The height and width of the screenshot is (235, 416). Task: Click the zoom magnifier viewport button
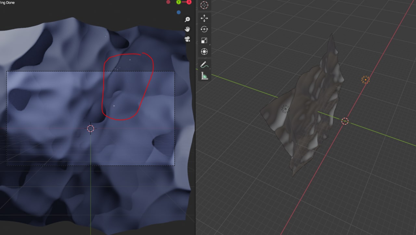[x=187, y=19]
